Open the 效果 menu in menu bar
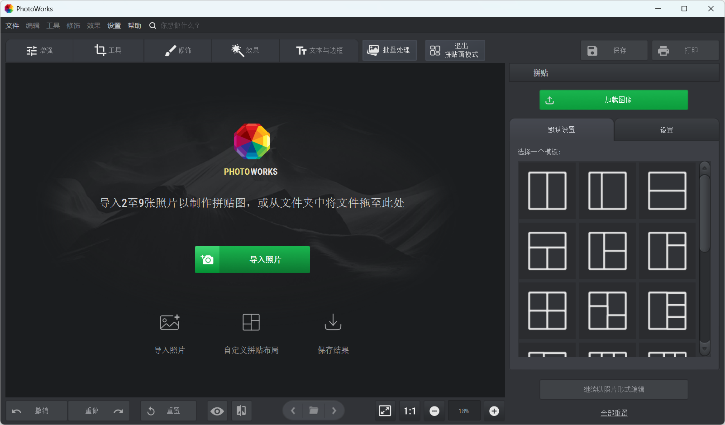This screenshot has height=425, width=725. tap(94, 26)
